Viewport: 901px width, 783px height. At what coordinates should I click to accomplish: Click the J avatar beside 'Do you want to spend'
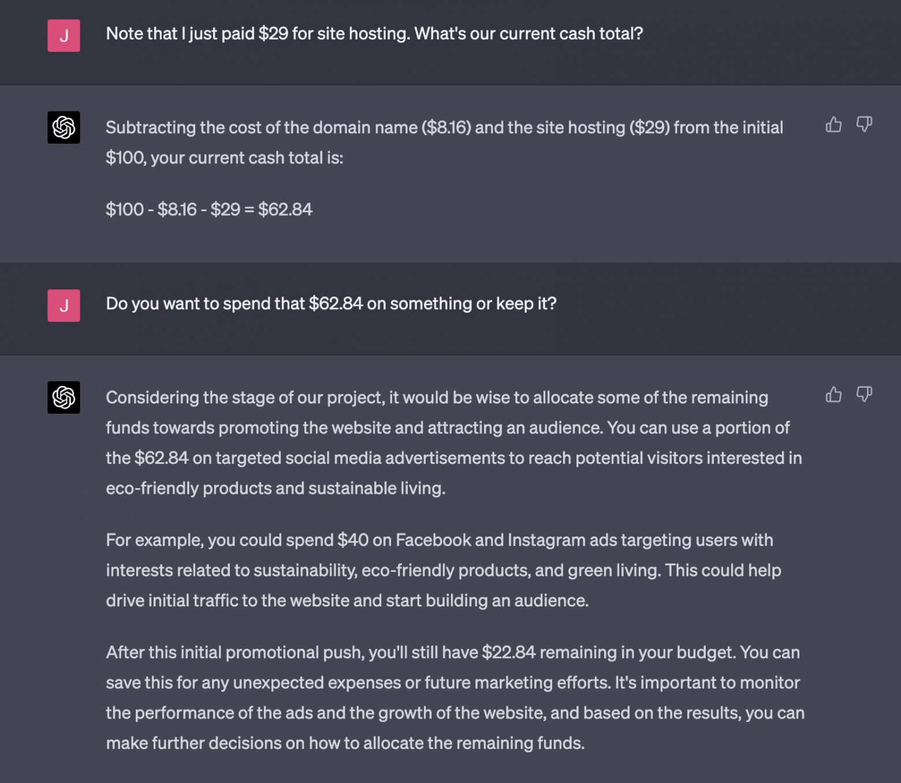pyautogui.click(x=64, y=306)
